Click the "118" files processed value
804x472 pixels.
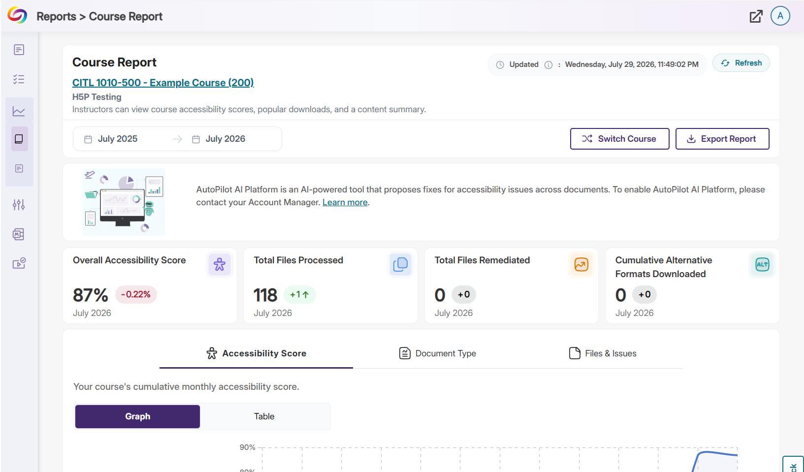point(265,295)
